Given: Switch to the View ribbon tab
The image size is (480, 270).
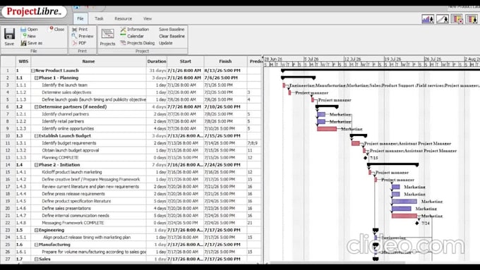Looking at the screenshot, I should point(148,18).
